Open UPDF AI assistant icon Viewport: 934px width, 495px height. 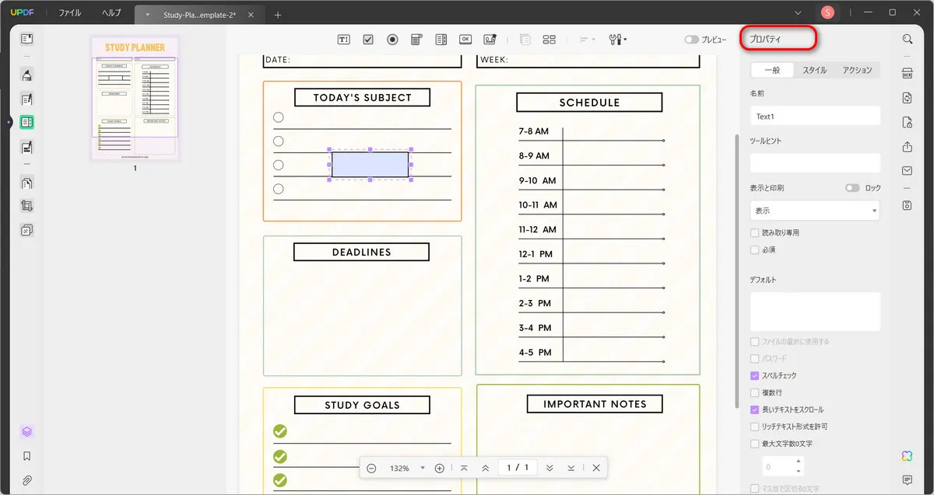(x=908, y=455)
